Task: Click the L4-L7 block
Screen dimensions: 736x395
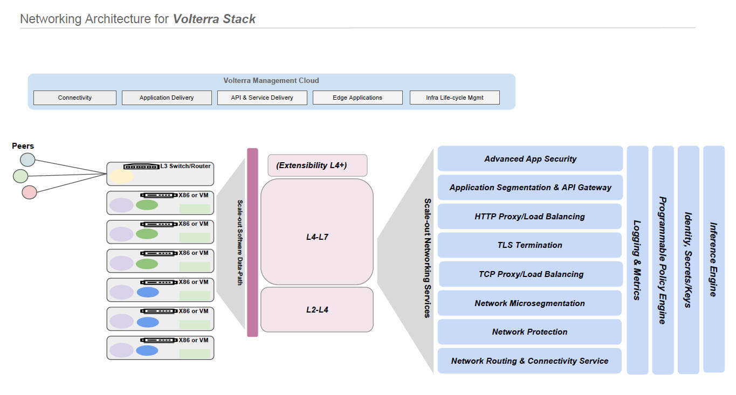Action: click(317, 232)
